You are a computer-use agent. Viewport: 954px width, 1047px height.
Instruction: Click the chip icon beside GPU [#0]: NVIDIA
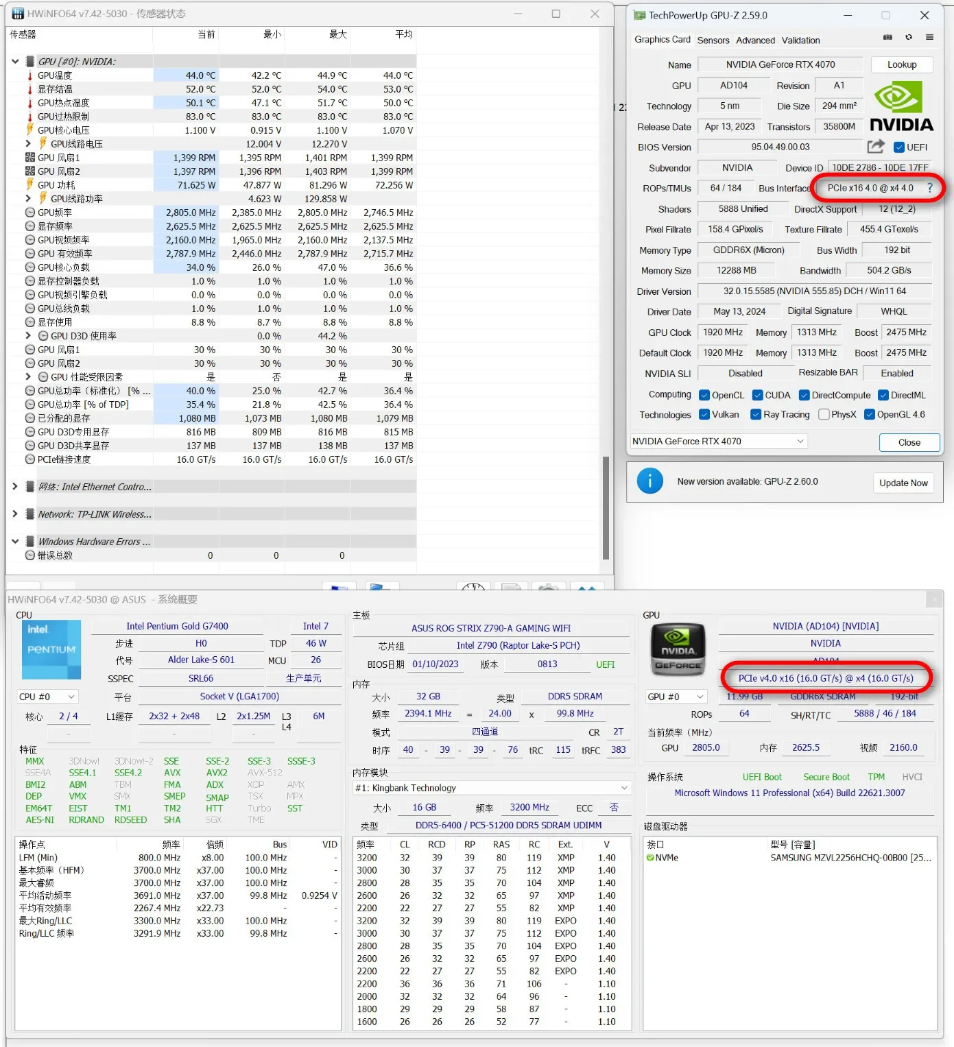tap(30, 62)
